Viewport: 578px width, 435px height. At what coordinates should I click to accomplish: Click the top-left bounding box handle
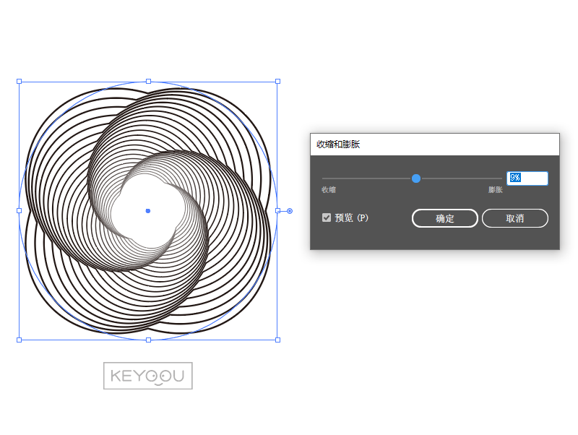(20, 82)
